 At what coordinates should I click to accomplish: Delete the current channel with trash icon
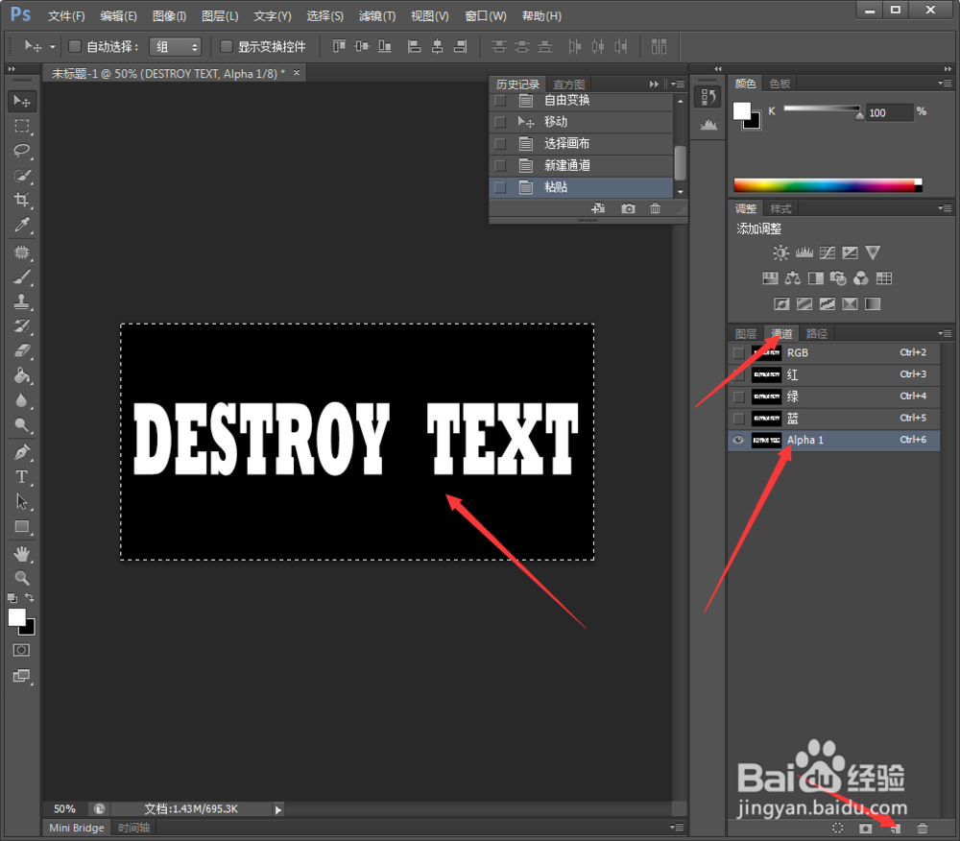pyautogui.click(x=922, y=829)
